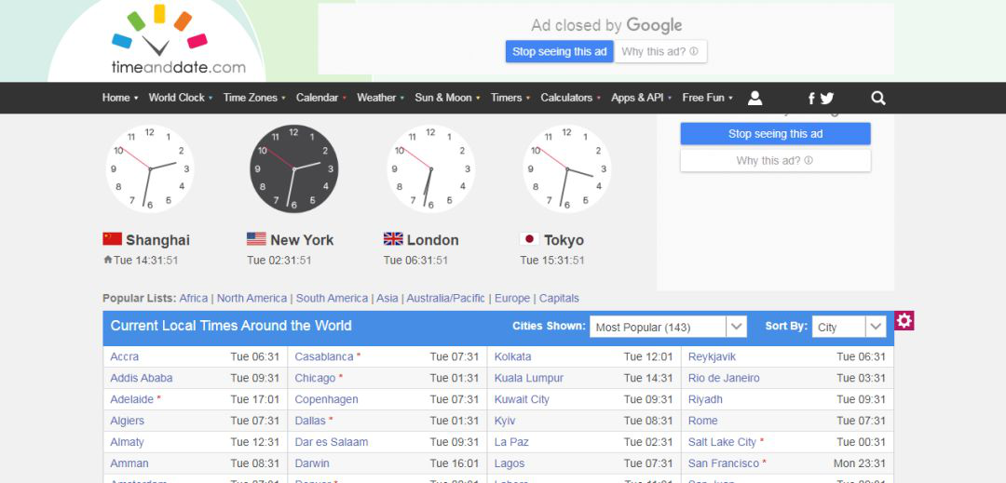Open the Sort By City dropdown
This screenshot has width=1006, height=483.
[849, 327]
